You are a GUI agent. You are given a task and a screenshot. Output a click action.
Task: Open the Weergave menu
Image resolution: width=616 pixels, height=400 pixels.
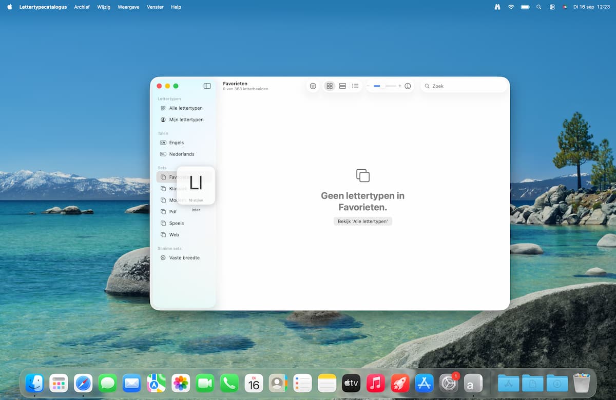pos(128,7)
